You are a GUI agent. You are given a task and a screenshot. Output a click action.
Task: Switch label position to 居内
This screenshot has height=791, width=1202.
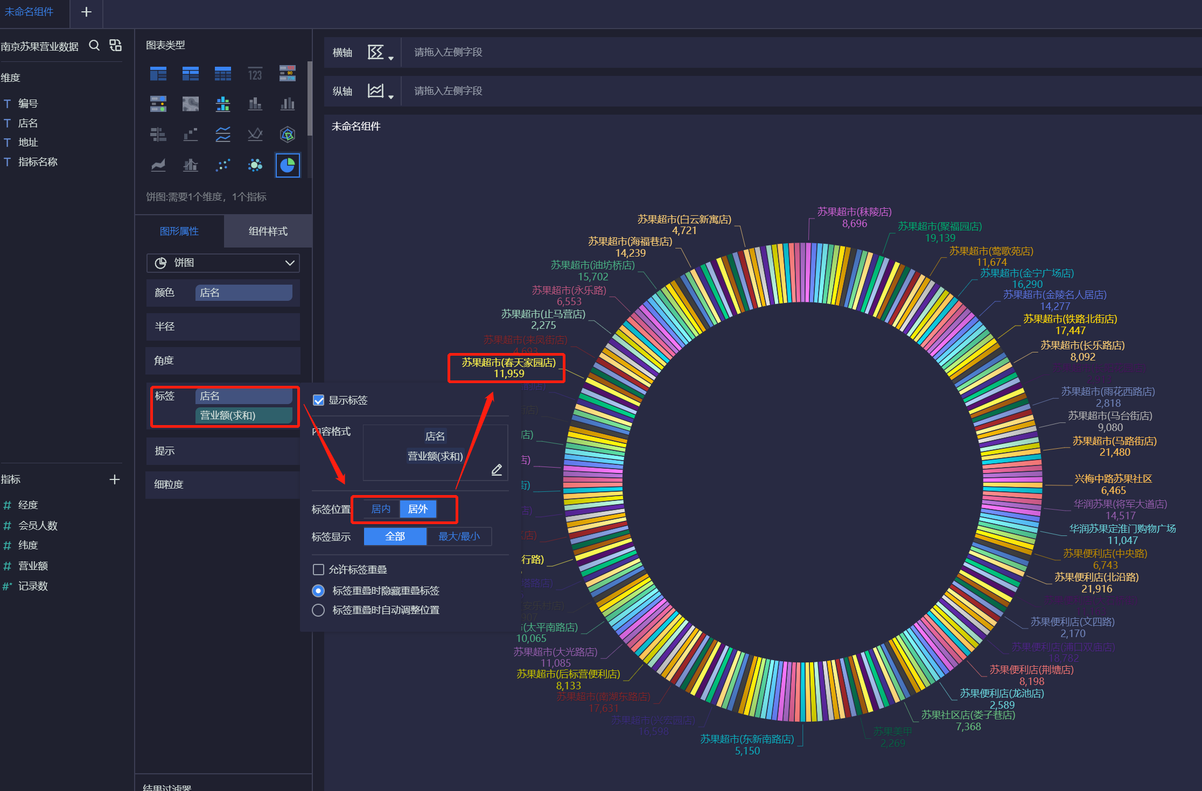point(381,509)
